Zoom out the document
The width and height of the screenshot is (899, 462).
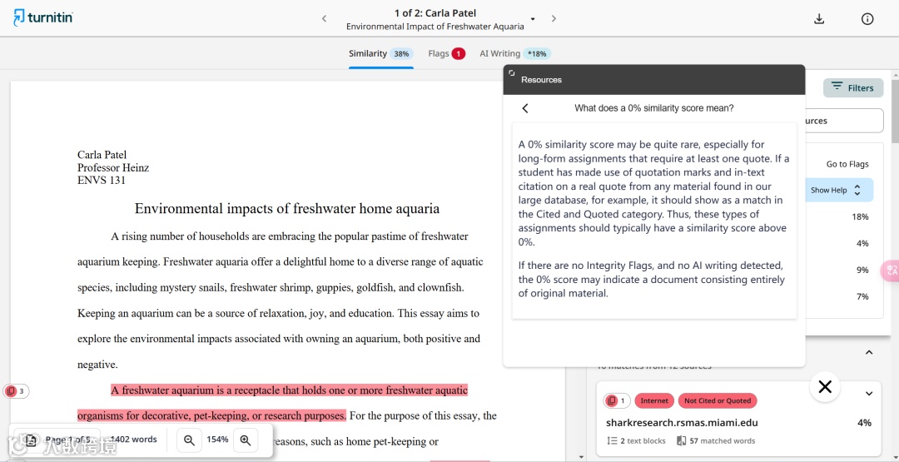(189, 440)
